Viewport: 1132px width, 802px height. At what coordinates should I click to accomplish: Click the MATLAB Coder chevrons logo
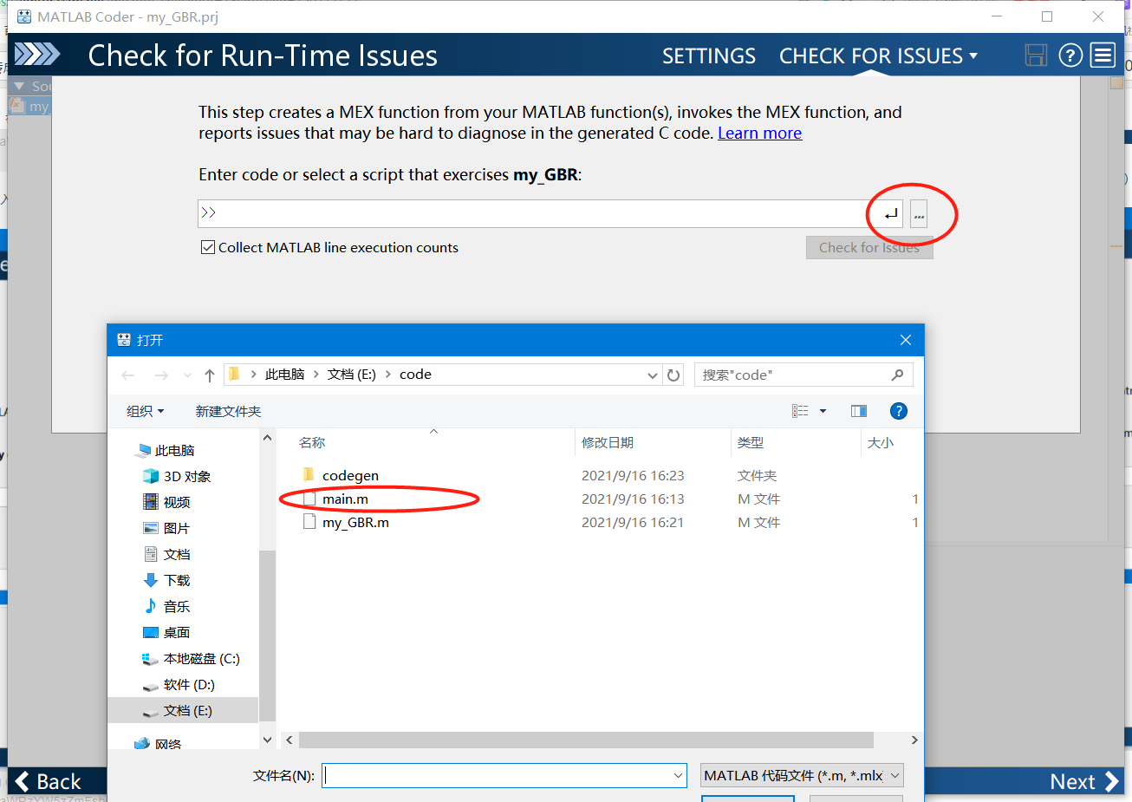click(x=38, y=54)
